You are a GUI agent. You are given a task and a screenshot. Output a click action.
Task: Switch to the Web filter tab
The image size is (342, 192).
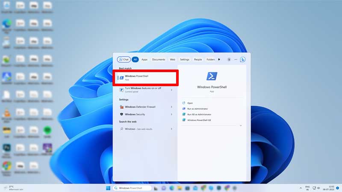pyautogui.click(x=173, y=59)
